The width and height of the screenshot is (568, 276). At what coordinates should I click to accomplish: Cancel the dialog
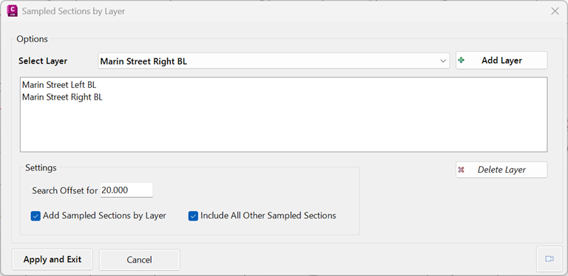click(x=140, y=260)
